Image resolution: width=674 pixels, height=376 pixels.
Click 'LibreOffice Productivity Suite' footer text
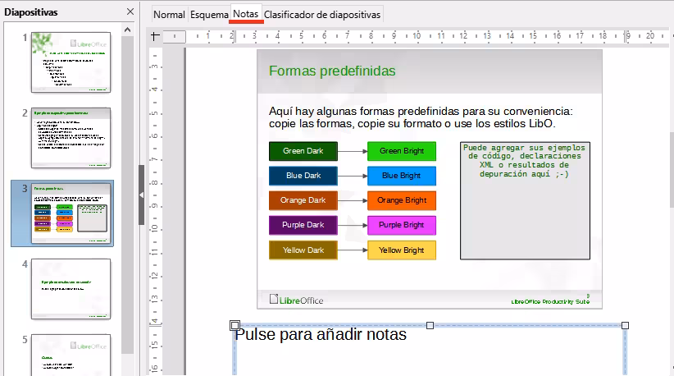point(550,301)
